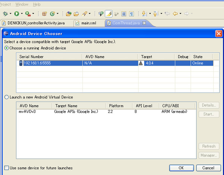This screenshot has height=175, width=224.
Task: Click Cancel in Android Device Chooser
Action: coord(208,168)
